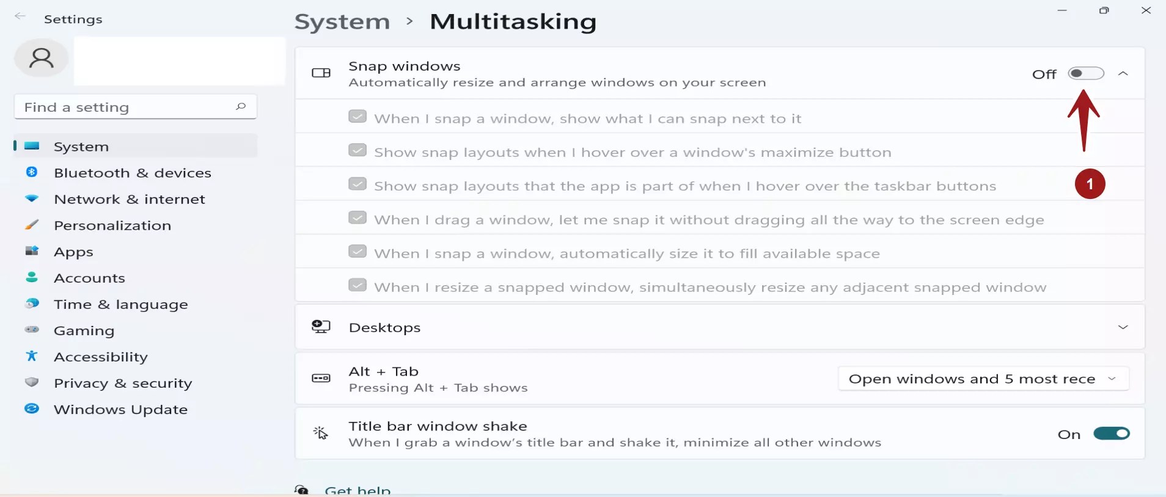Expand the Desktops section
Screen dimensions: 1166x497
1123,327
